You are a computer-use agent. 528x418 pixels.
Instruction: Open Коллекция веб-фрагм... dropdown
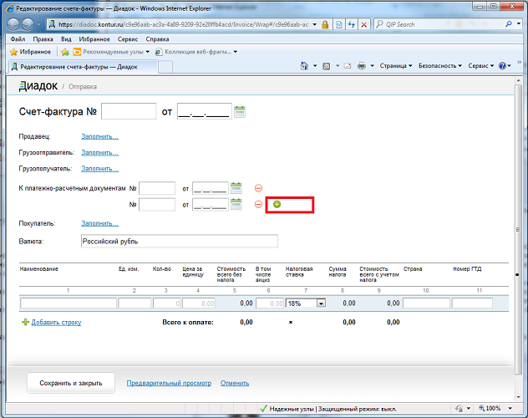click(236, 52)
